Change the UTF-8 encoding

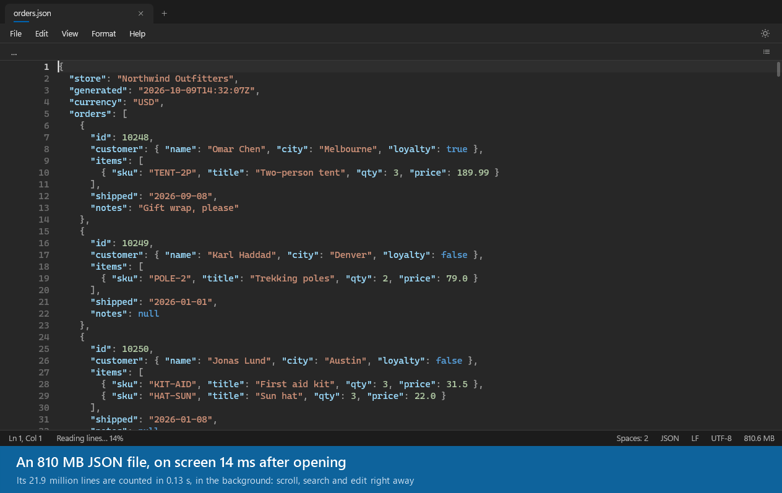pos(721,438)
